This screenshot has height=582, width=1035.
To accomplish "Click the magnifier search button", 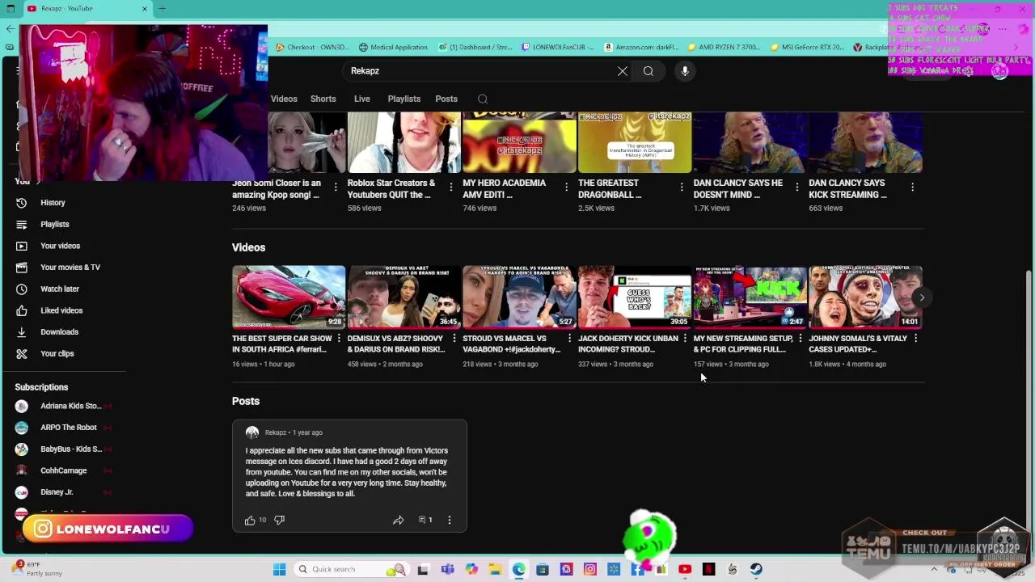I will coord(648,71).
